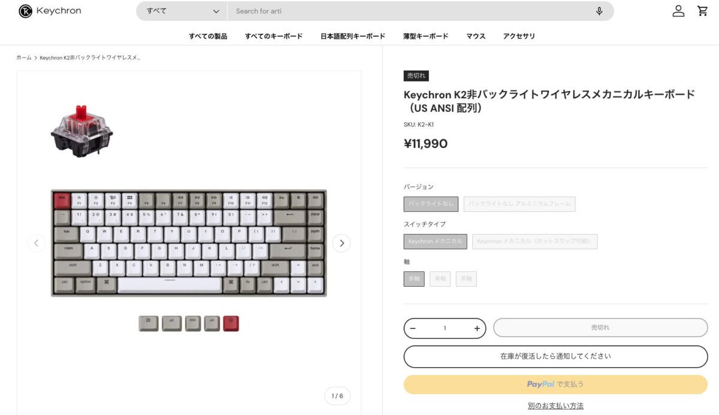The width and height of the screenshot is (719, 415).
Task: Show next product image arrow
Action: pos(342,243)
